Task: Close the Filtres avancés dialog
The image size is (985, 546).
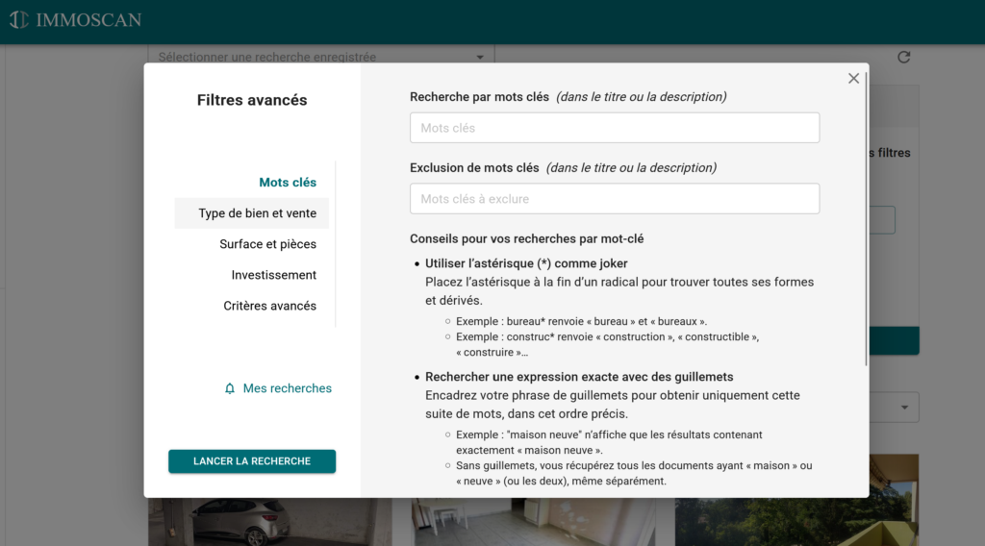Action: click(x=853, y=79)
